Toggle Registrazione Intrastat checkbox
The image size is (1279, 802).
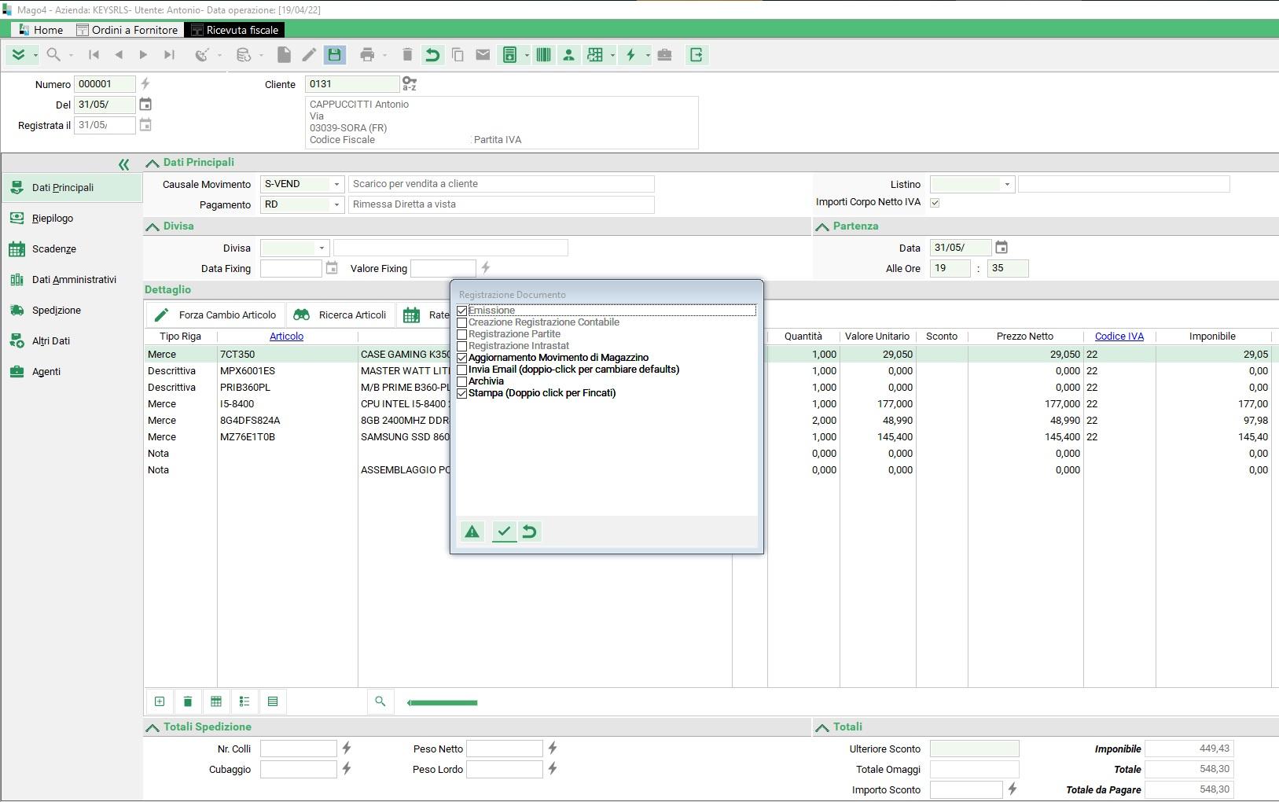tap(462, 346)
